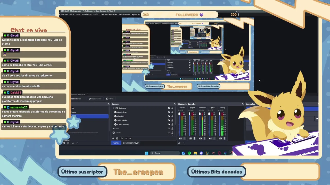Move selected source up arrow
This screenshot has width=330, height=185.
pyautogui.click(x=126, y=138)
